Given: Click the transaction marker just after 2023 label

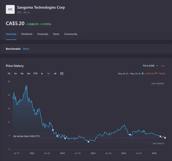Looking at the screenshot, I should pos(65,138).
